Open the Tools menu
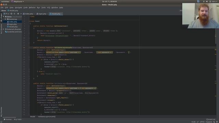 43,8
